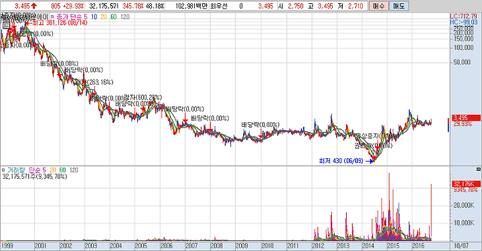Select the 60-day volume moving average label

(x=62, y=170)
